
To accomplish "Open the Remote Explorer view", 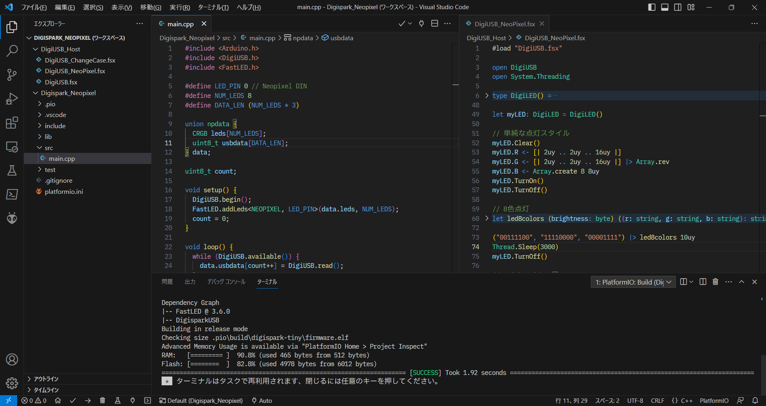I will point(12,146).
